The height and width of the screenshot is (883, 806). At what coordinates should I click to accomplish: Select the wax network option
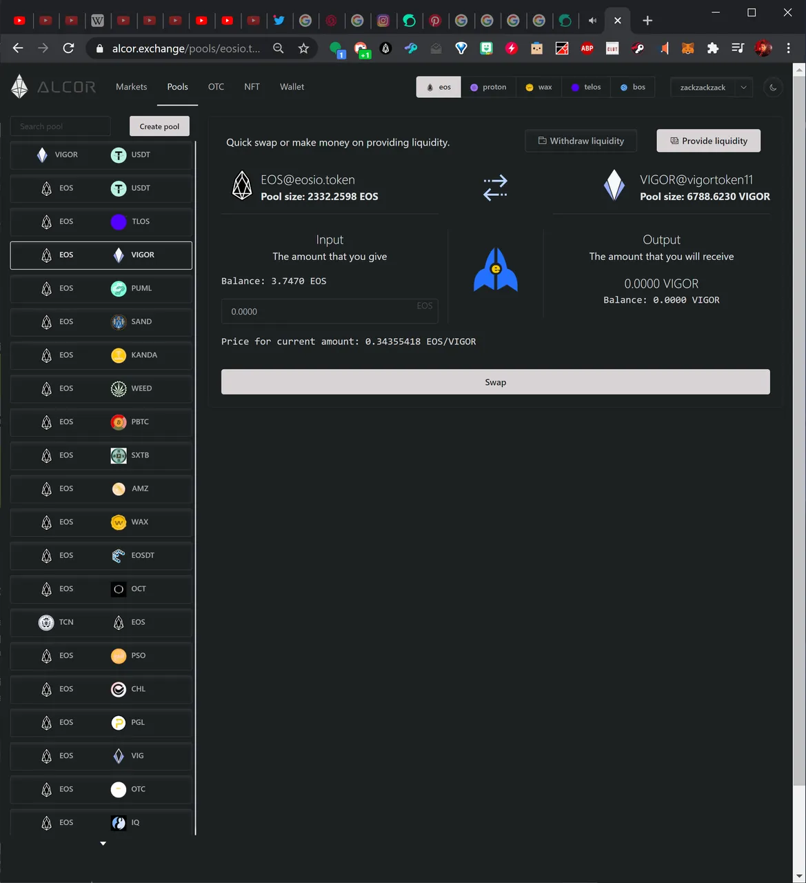(x=538, y=88)
